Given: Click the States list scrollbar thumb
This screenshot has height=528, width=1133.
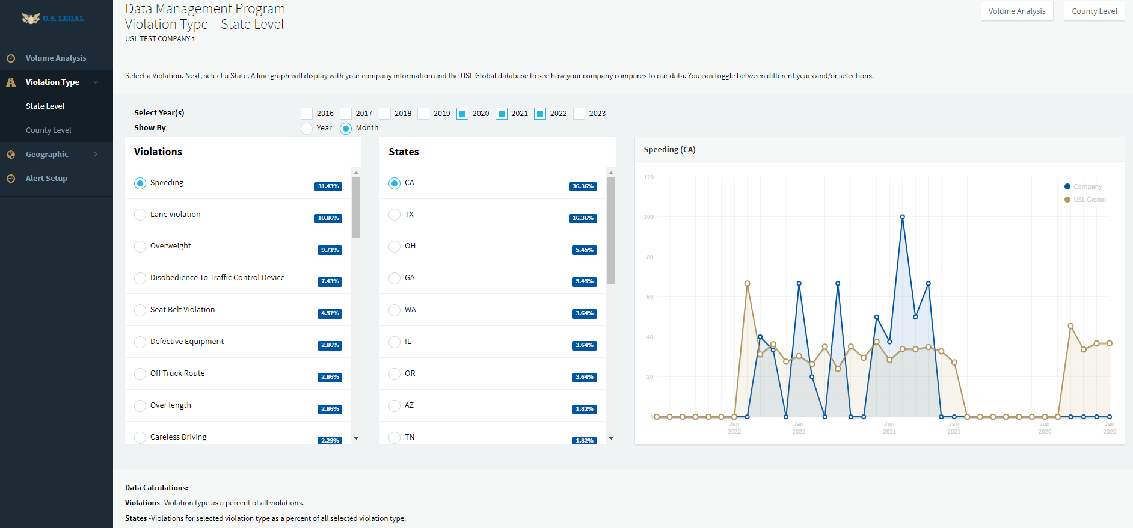Looking at the screenshot, I should (x=611, y=230).
